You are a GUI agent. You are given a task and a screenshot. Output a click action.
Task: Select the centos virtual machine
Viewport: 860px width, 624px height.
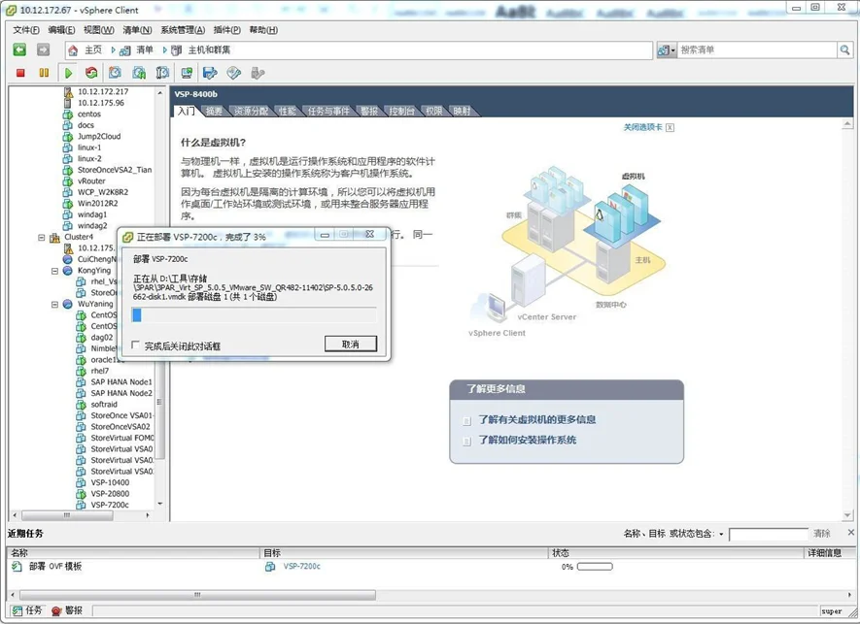(88, 114)
